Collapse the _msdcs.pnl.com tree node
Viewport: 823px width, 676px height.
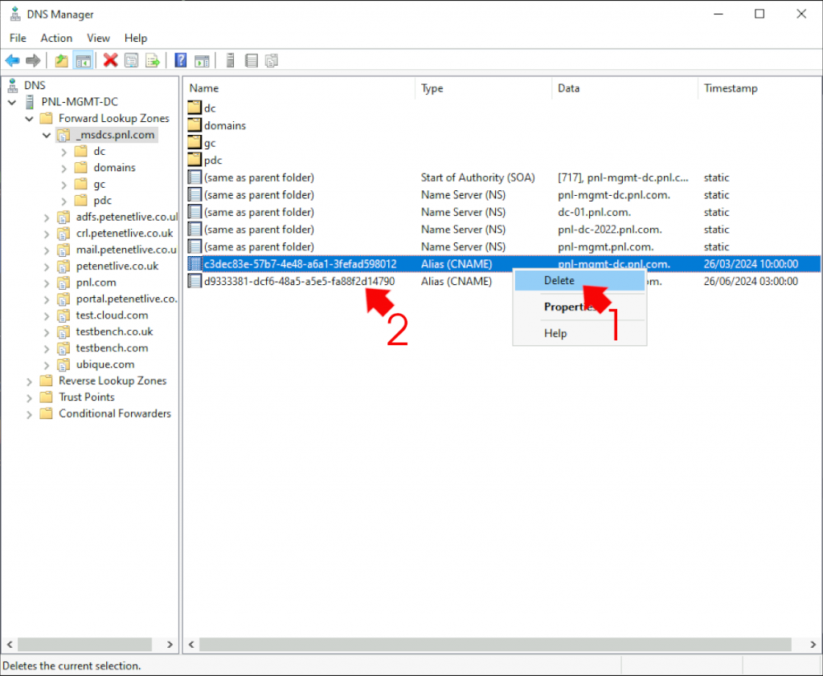click(46, 135)
